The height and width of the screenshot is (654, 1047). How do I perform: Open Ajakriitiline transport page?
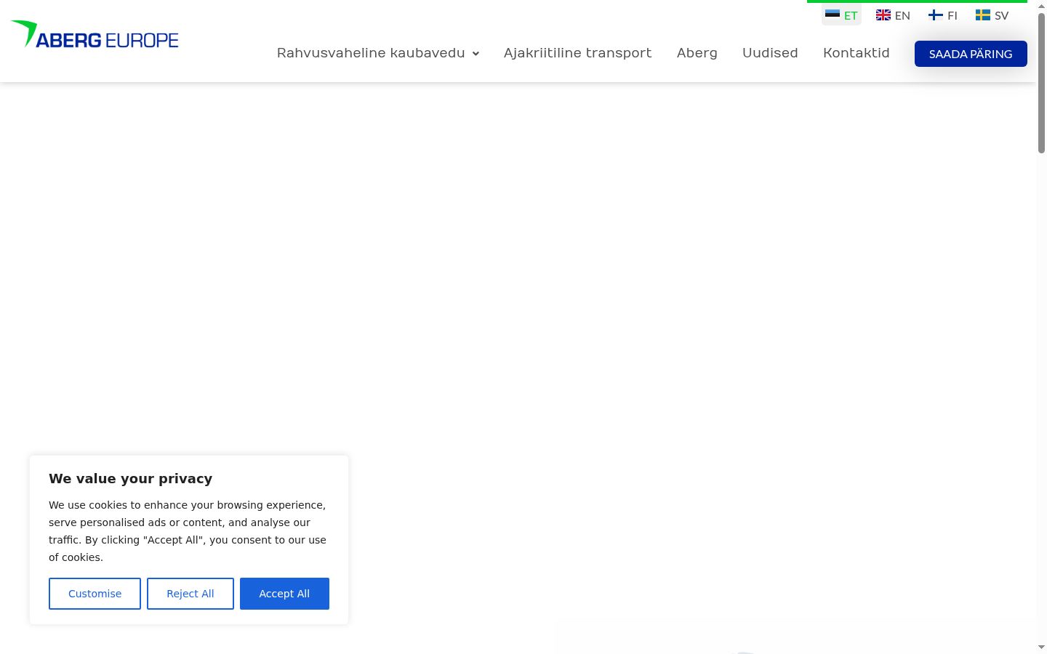tap(577, 53)
